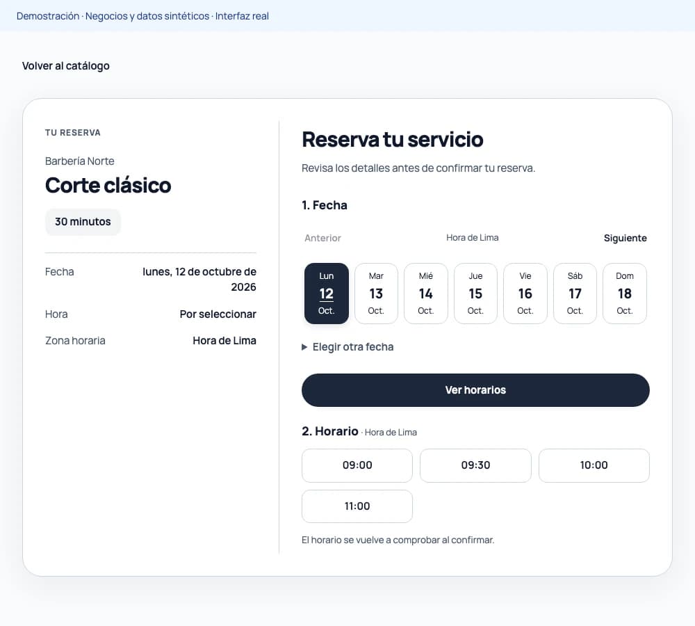
Task: Click the 2. Horario section heading
Action: (329, 431)
